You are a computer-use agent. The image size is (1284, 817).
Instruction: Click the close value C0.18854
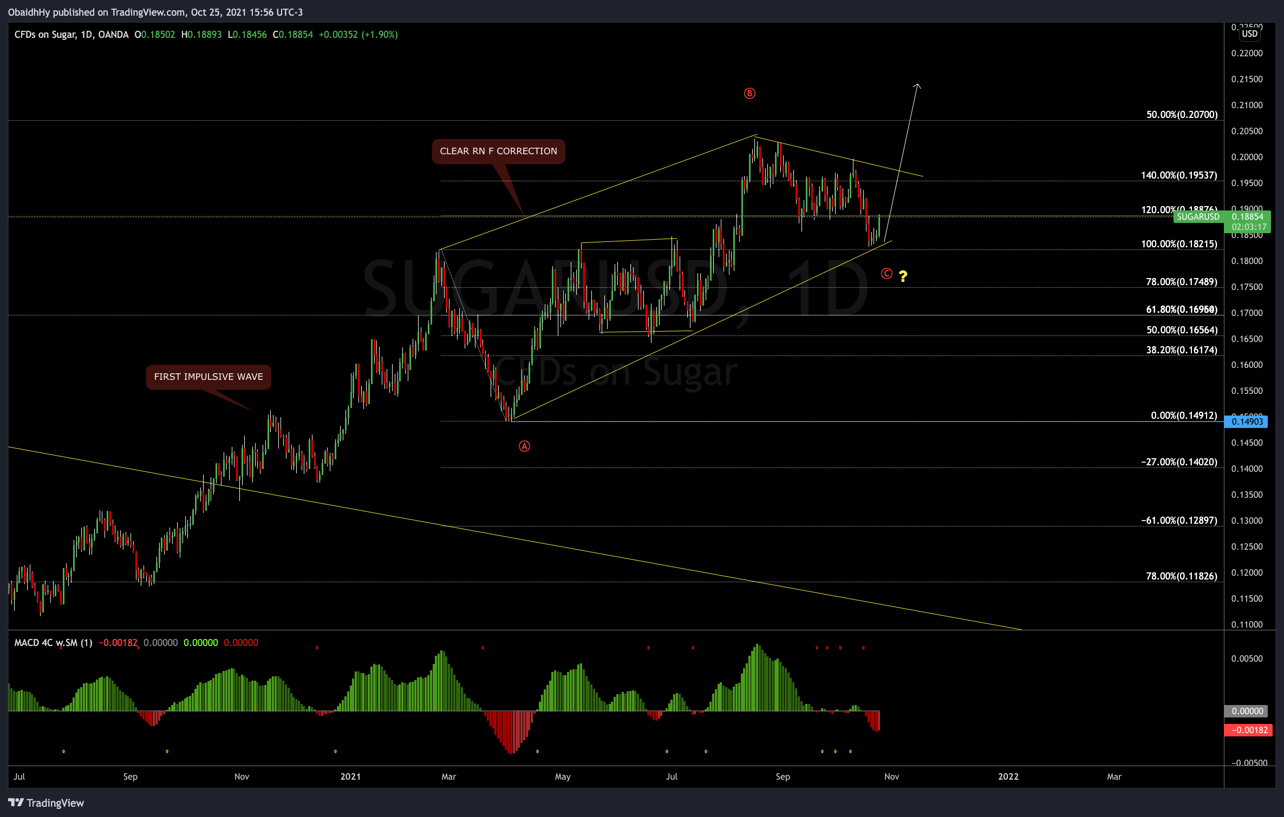click(293, 35)
